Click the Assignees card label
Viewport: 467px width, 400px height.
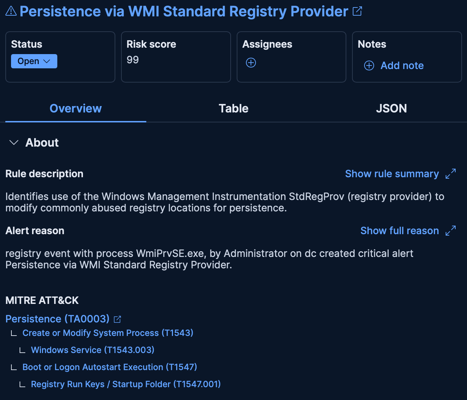pyautogui.click(x=267, y=44)
